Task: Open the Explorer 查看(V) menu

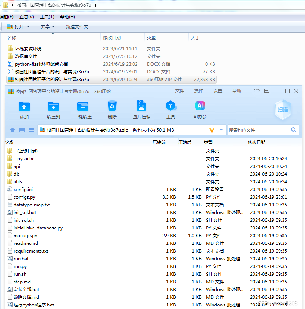Action: (26, 16)
